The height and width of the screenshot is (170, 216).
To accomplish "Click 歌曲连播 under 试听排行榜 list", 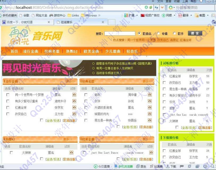I will (205, 127).
